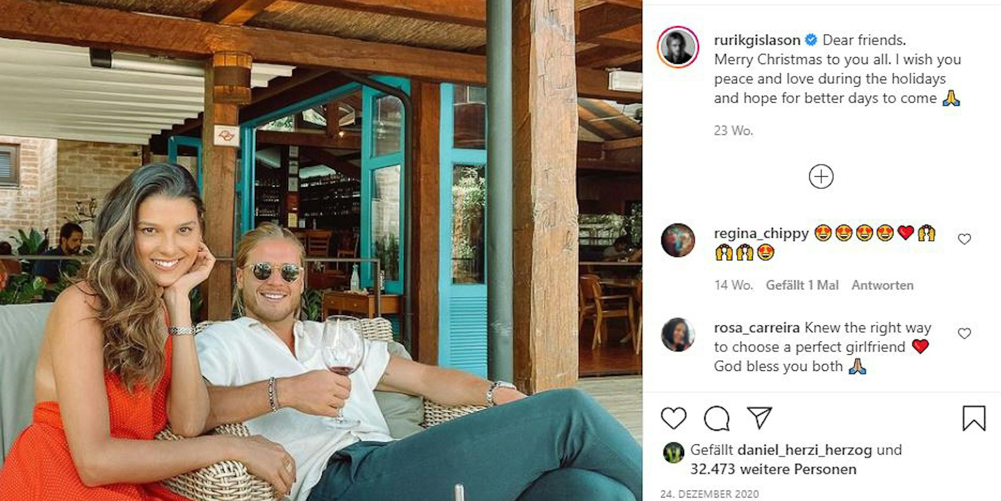The height and width of the screenshot is (501, 1001).
Task: Share the post via paper plane icon
Action: (759, 417)
